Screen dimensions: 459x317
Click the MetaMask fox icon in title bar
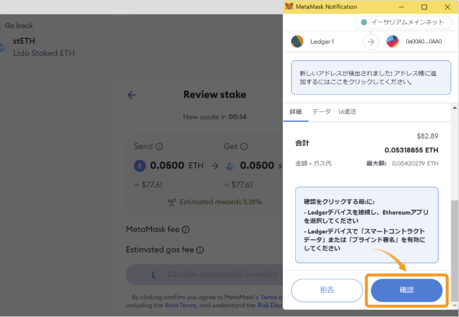289,6
